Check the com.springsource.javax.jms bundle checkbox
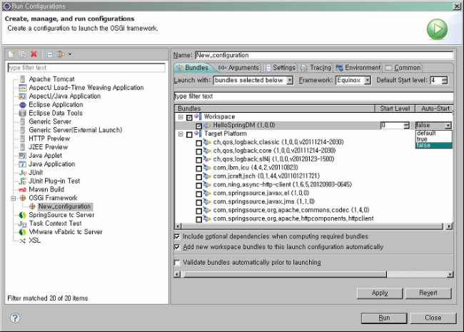 point(199,202)
